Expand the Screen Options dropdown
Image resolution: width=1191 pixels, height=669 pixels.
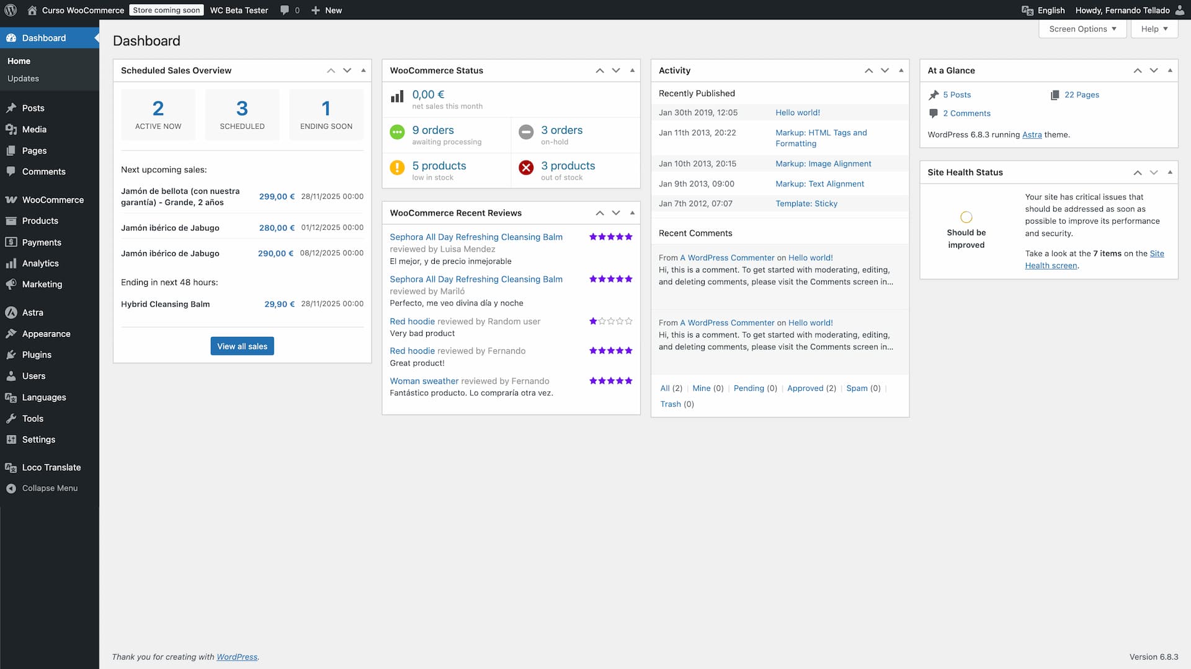coord(1082,29)
